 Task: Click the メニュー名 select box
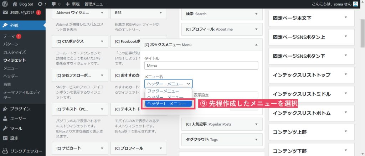(x=168, y=84)
